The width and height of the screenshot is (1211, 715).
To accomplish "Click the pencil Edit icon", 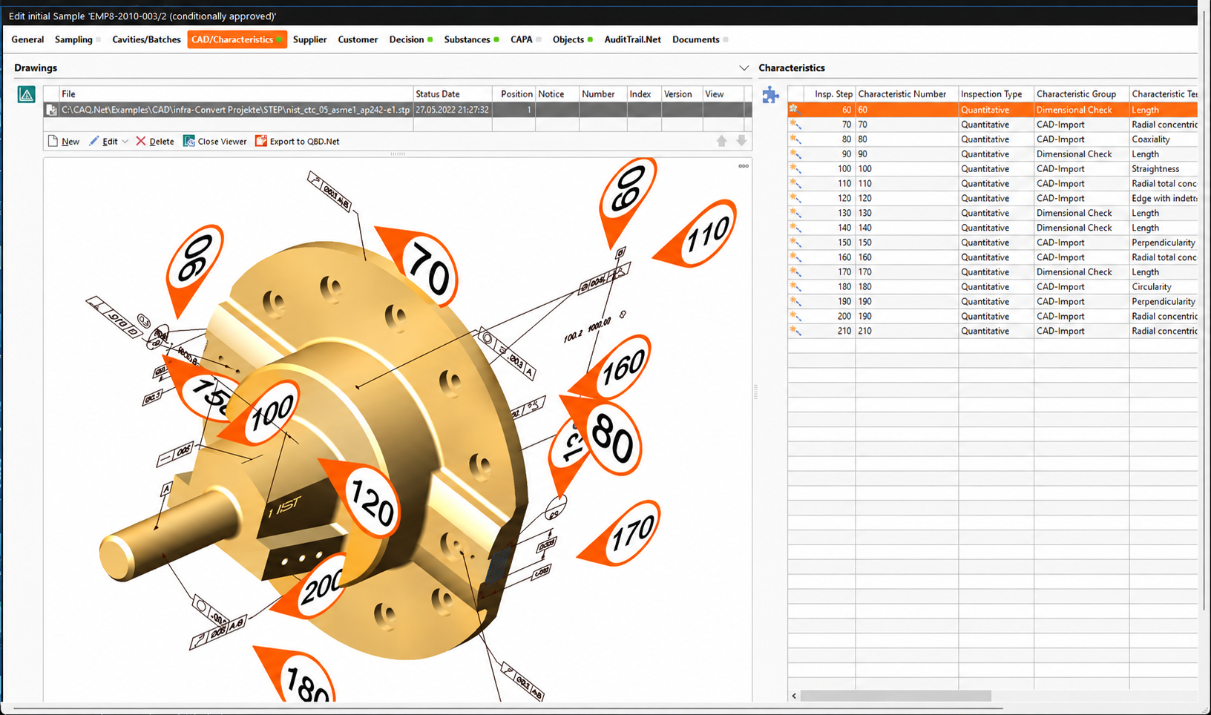I will tap(94, 141).
